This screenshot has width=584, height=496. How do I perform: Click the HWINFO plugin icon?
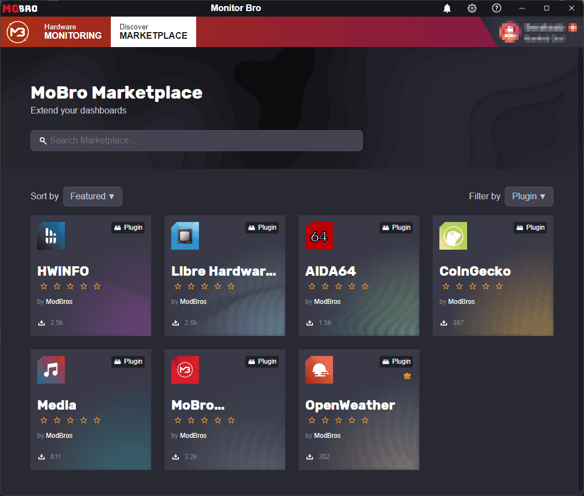[51, 236]
